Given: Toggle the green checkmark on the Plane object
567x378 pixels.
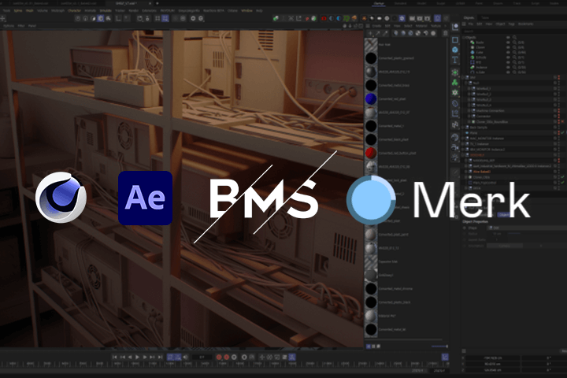Looking at the screenshot, I should point(561,132).
